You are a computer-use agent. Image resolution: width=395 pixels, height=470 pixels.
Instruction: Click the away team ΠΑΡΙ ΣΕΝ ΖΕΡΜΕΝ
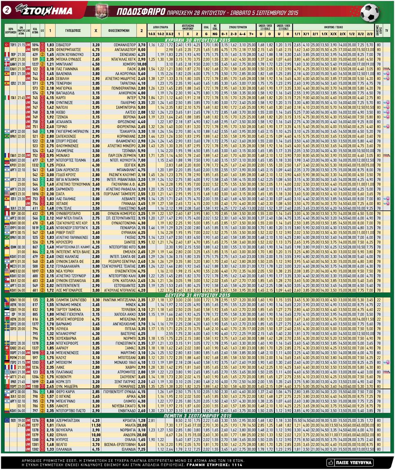pyautogui.click(x=122, y=156)
